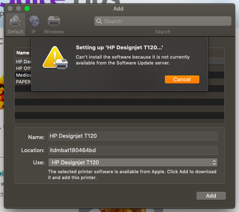The width and height of the screenshot is (239, 212).
Task: Click the Search label under search field
Action: (163, 32)
